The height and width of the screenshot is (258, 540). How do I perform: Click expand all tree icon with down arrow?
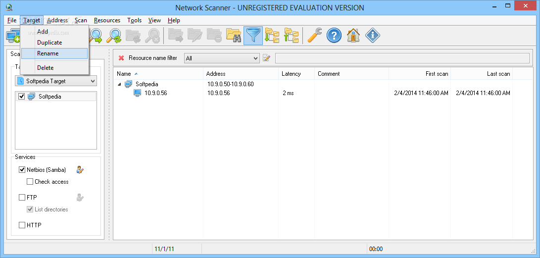click(x=272, y=35)
